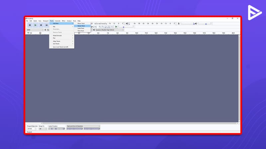Click the microphone icon by recording volume slider

click(179, 24)
